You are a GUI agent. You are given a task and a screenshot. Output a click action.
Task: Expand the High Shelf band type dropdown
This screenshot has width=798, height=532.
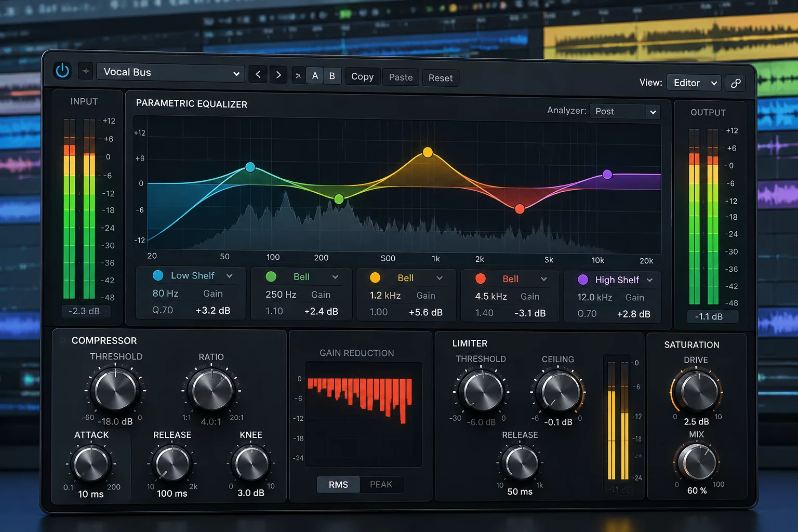coord(649,280)
